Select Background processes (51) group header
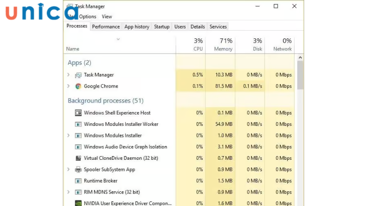Viewport: 367px width, 206px height. click(x=106, y=101)
